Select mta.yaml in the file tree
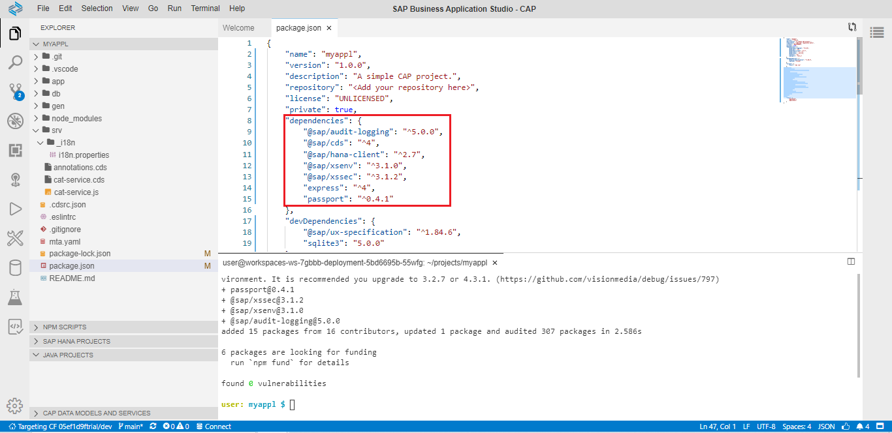The image size is (892, 433). point(65,241)
